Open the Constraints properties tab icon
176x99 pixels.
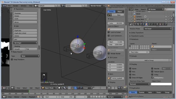(x=149, y=24)
